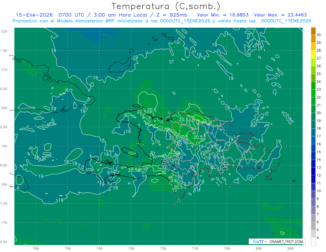Click the '71W' longitude axis label
This screenshot has width=326, height=252.
(195, 248)
